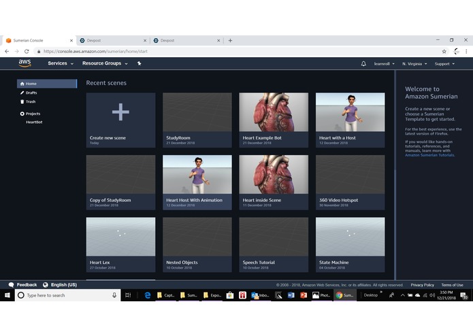Click the volume icon in system tray
The height and width of the screenshot is (336, 473).
pyautogui.click(x=432, y=295)
